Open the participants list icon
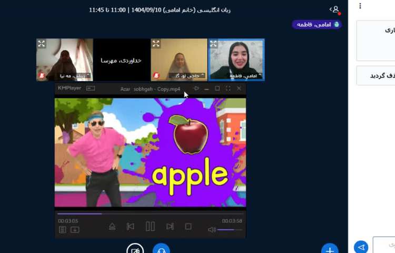The height and width of the screenshot is (253, 395). [335, 9]
